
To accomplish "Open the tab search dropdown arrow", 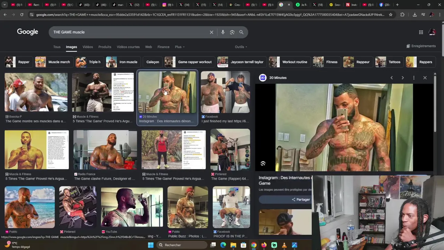I will [5, 5].
